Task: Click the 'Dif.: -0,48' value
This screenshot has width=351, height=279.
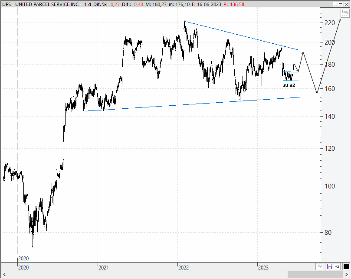Action: (x=132, y=4)
